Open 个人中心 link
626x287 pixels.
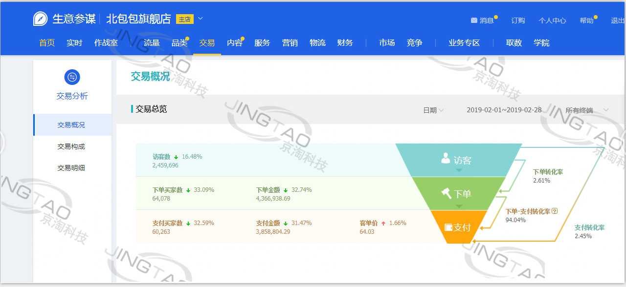552,20
